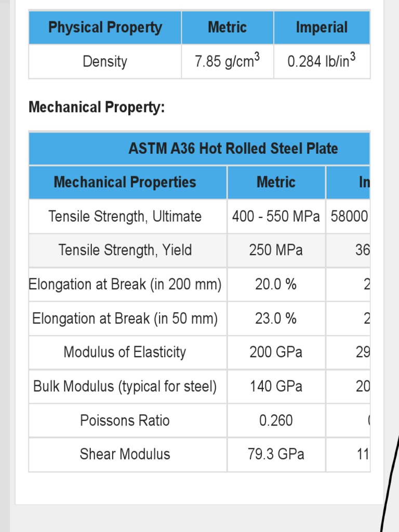This screenshot has height=532, width=399.
Task: Click the Imperial header in the density table
Action: (322, 28)
